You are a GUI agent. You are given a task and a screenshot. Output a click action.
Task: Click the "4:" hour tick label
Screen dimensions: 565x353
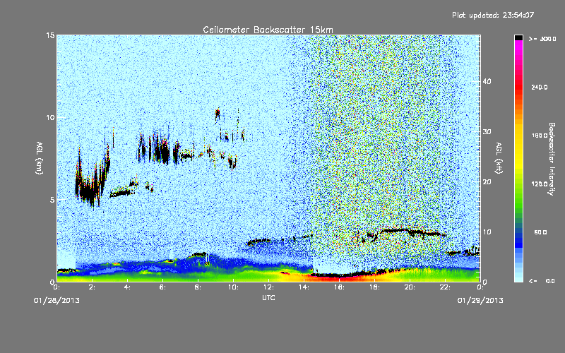coord(128,287)
